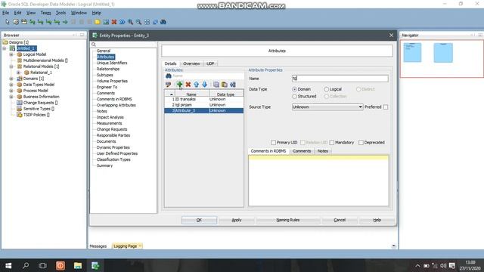Click the Help button in dialog
Image resolution: width=484 pixels, height=272 pixels.
[377, 220]
